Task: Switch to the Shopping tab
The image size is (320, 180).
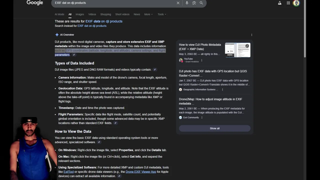Action: coord(105,14)
